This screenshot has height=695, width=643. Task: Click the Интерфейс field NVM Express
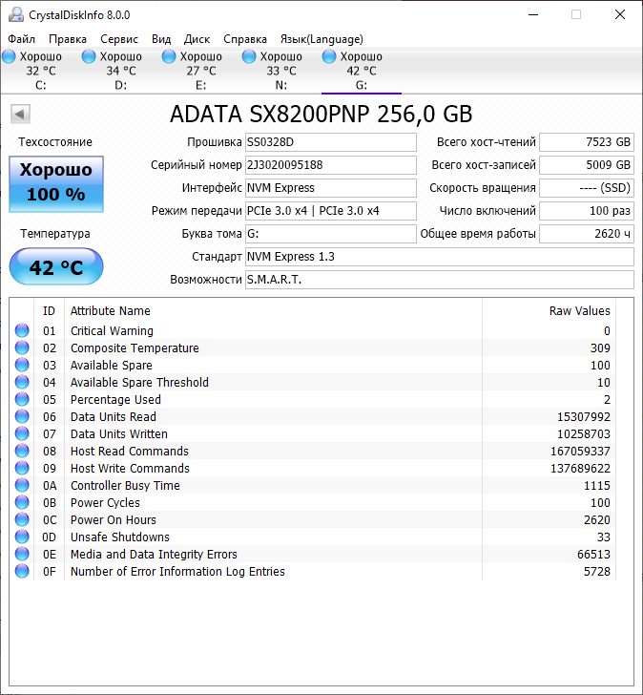pos(331,188)
